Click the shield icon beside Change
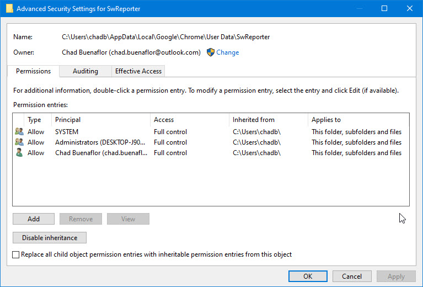 tap(211, 52)
